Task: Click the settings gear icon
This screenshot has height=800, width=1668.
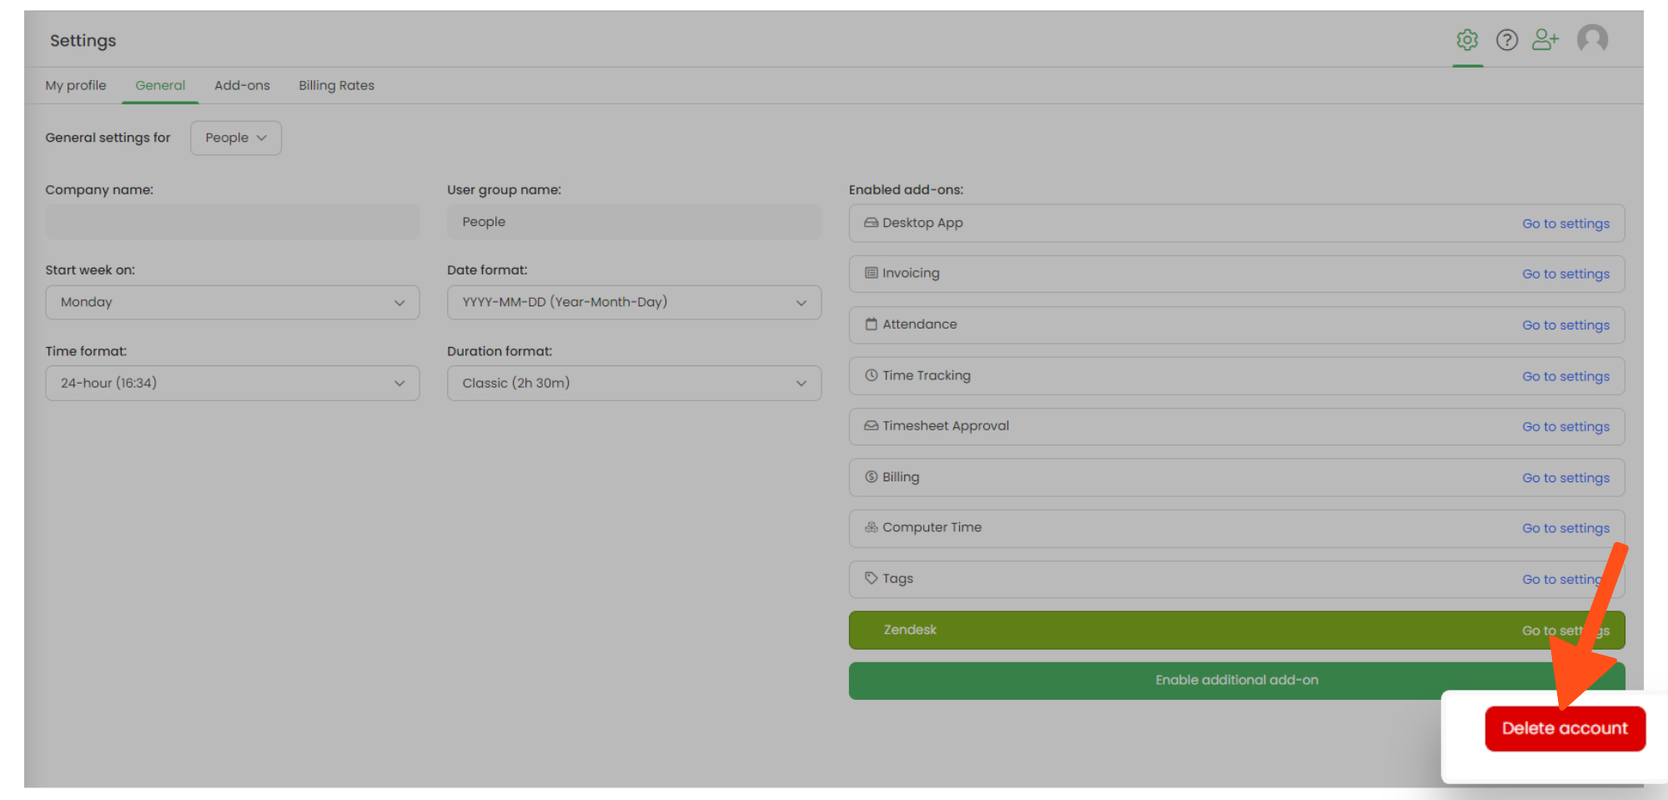Action: click(x=1467, y=40)
